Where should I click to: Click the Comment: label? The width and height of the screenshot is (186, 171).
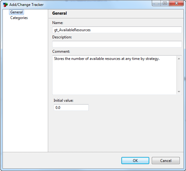coord(61,51)
